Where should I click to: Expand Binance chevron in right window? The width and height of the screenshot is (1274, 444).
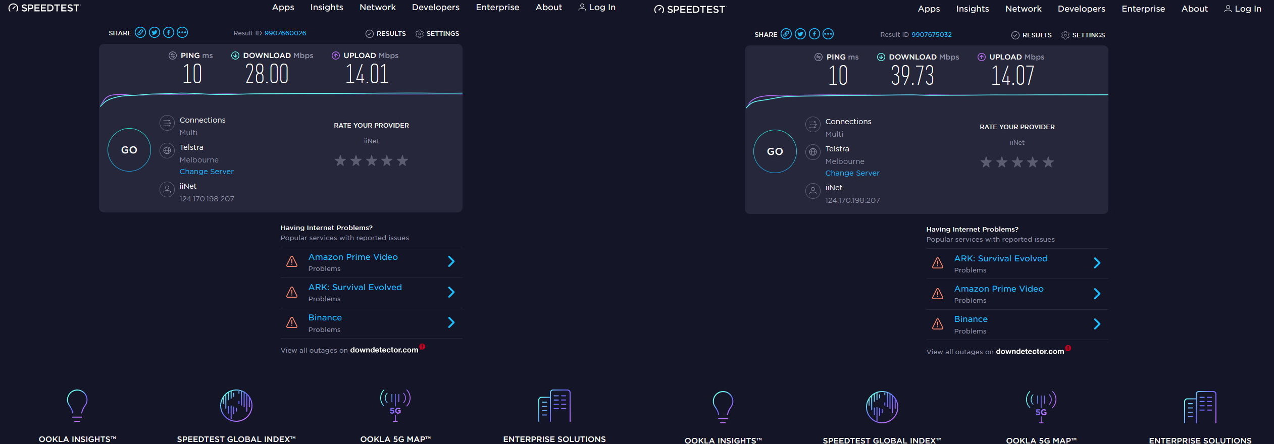point(1097,324)
